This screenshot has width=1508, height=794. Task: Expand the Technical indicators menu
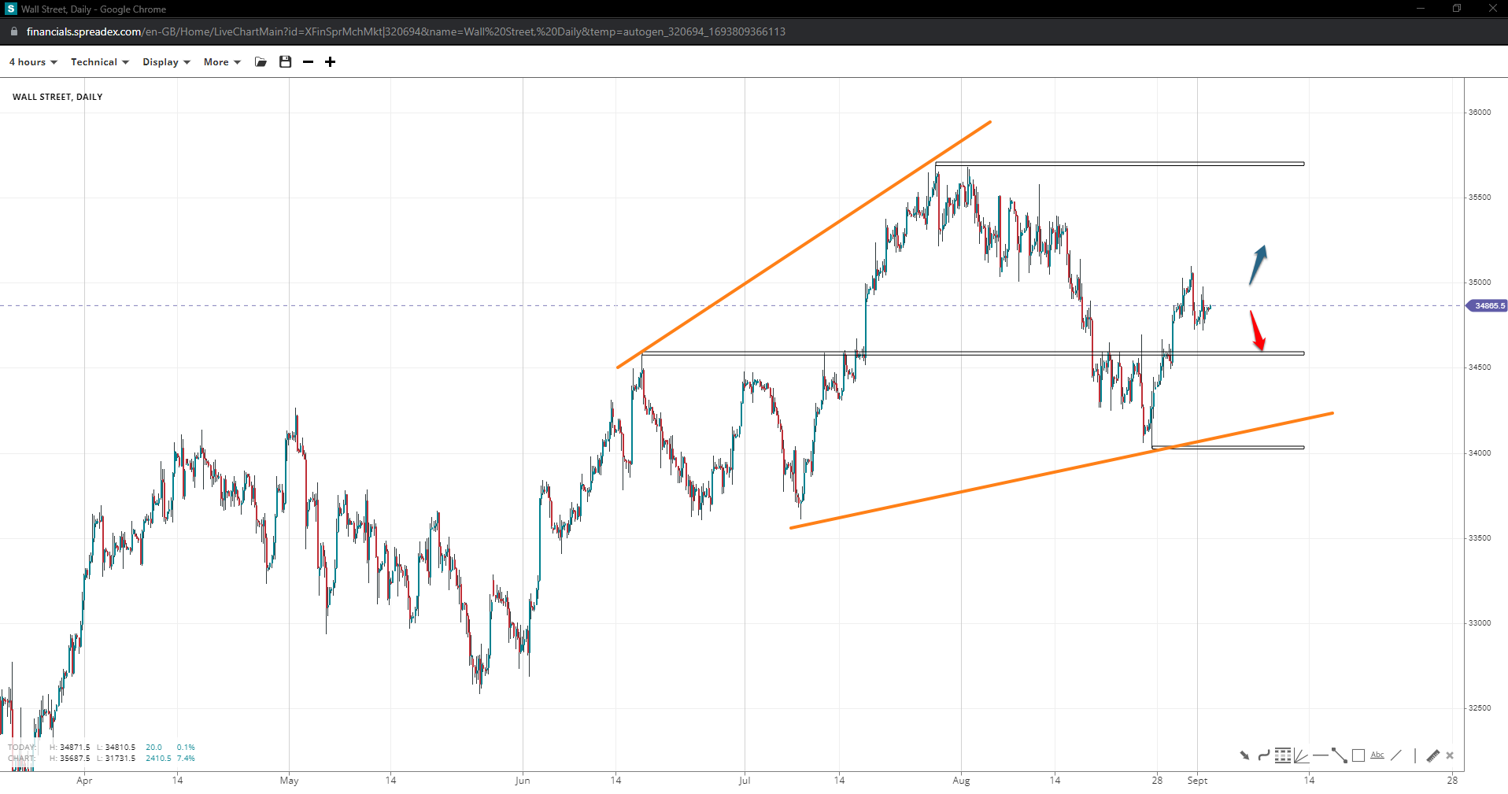99,62
